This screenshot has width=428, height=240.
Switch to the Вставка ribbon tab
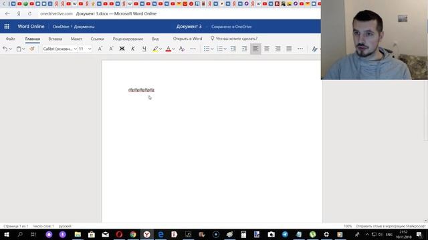(x=55, y=39)
